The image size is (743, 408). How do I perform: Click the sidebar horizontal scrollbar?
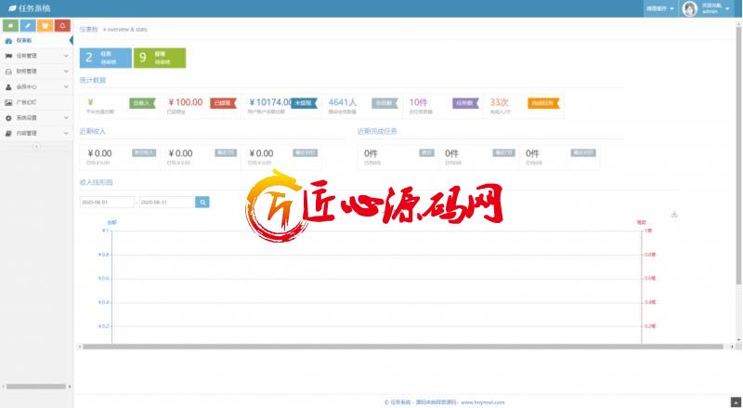(36, 387)
